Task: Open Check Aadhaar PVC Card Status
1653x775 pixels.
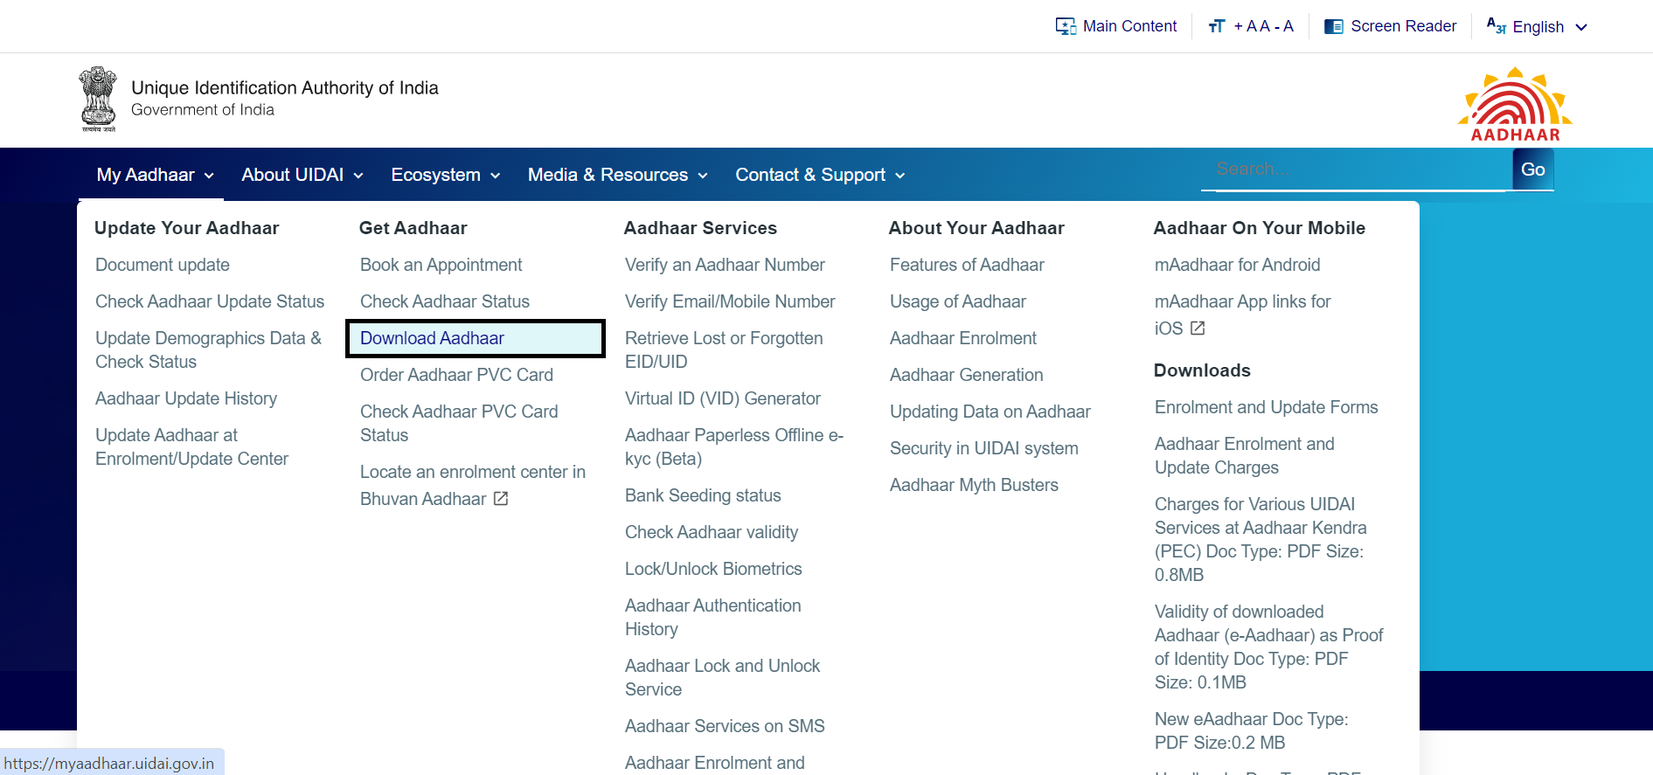Action: coord(459,423)
